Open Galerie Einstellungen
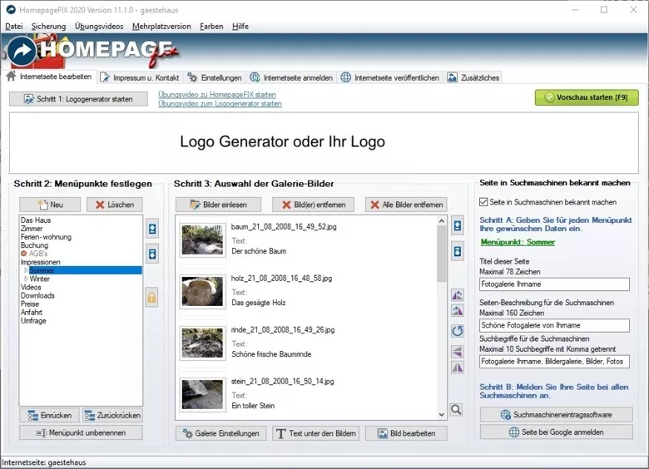 pos(221,433)
